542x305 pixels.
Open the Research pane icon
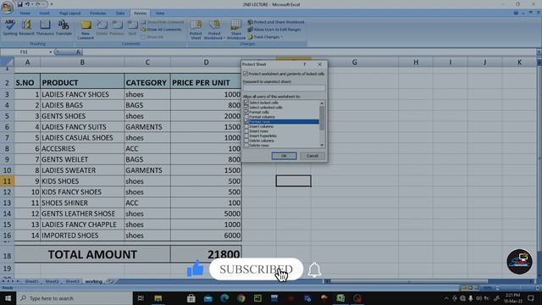[26, 27]
